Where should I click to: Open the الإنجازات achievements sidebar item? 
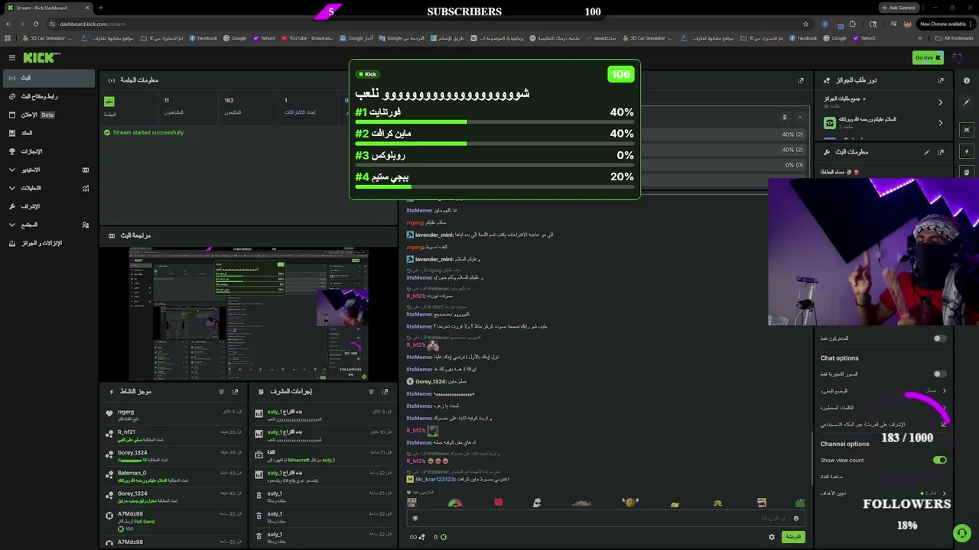pyautogui.click(x=48, y=151)
